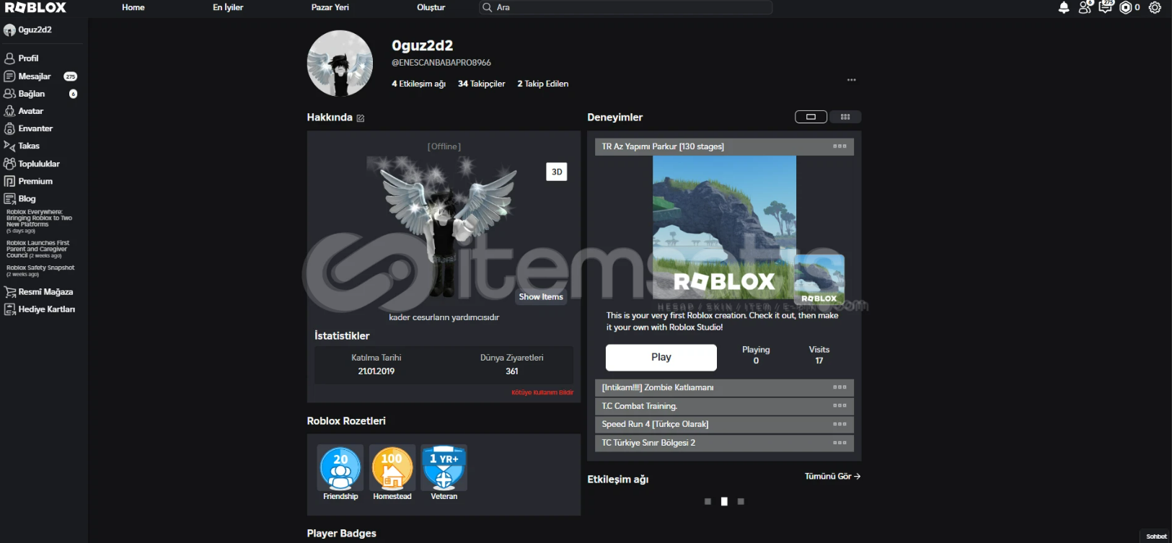Image resolution: width=1172 pixels, height=543 pixels.
Task: Open three-dot menu on Speed Run 4 row
Action: tap(840, 424)
